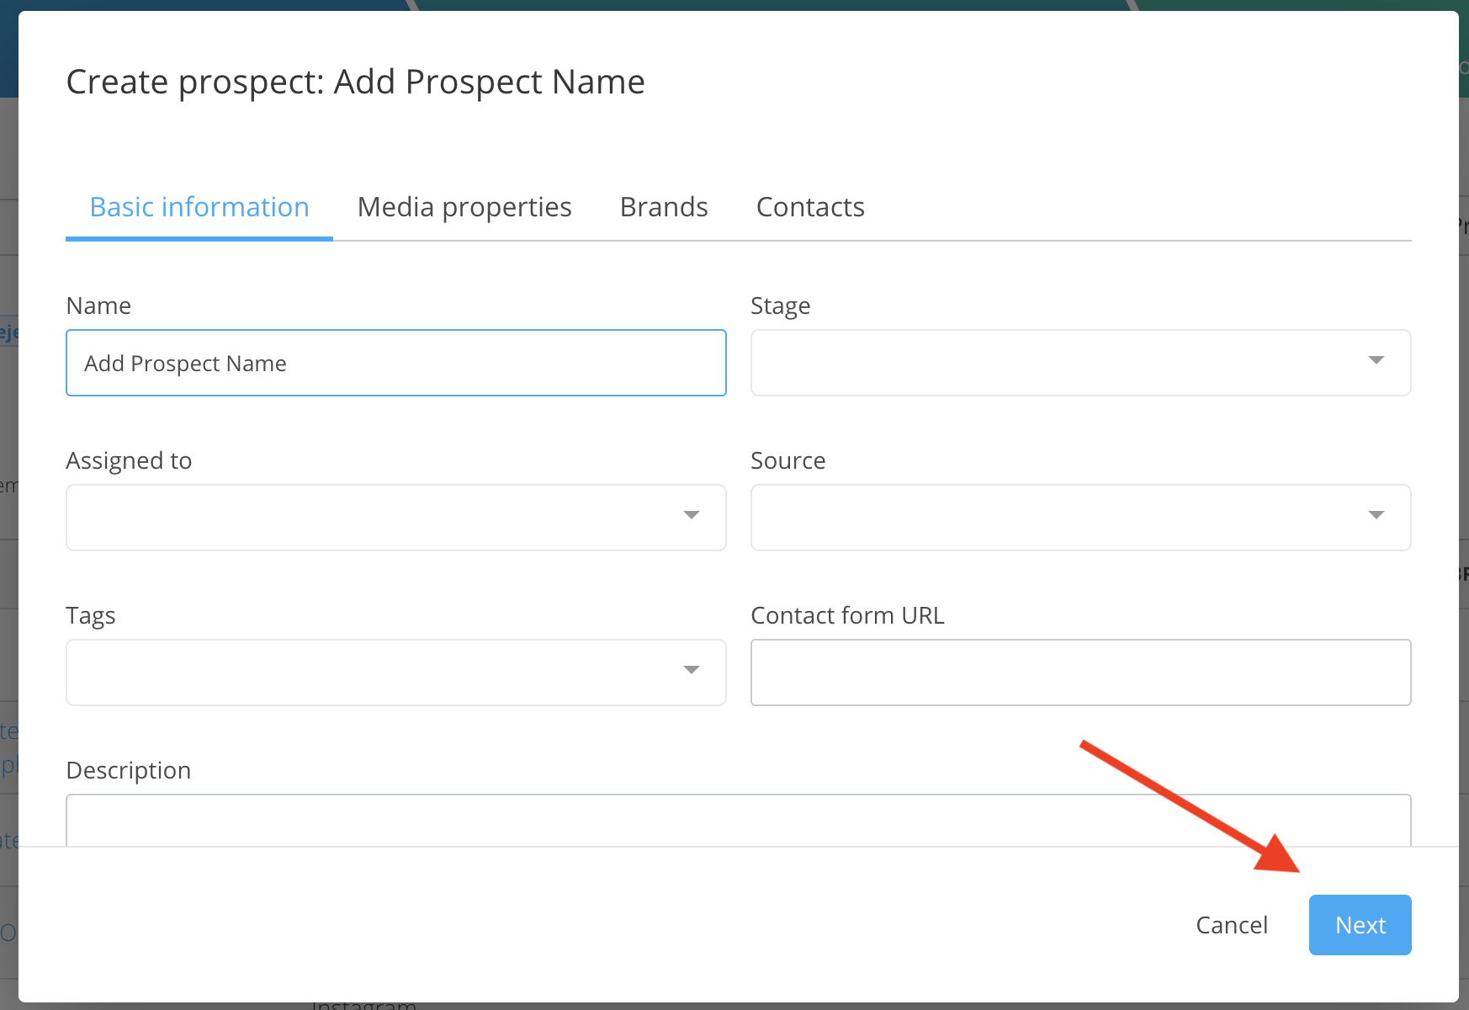Select the Contacts tab
This screenshot has height=1010, width=1469.
click(x=810, y=207)
